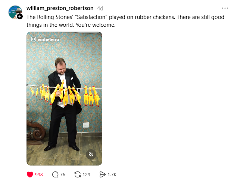
Task: Click the 76 replies count
Action: click(63, 175)
